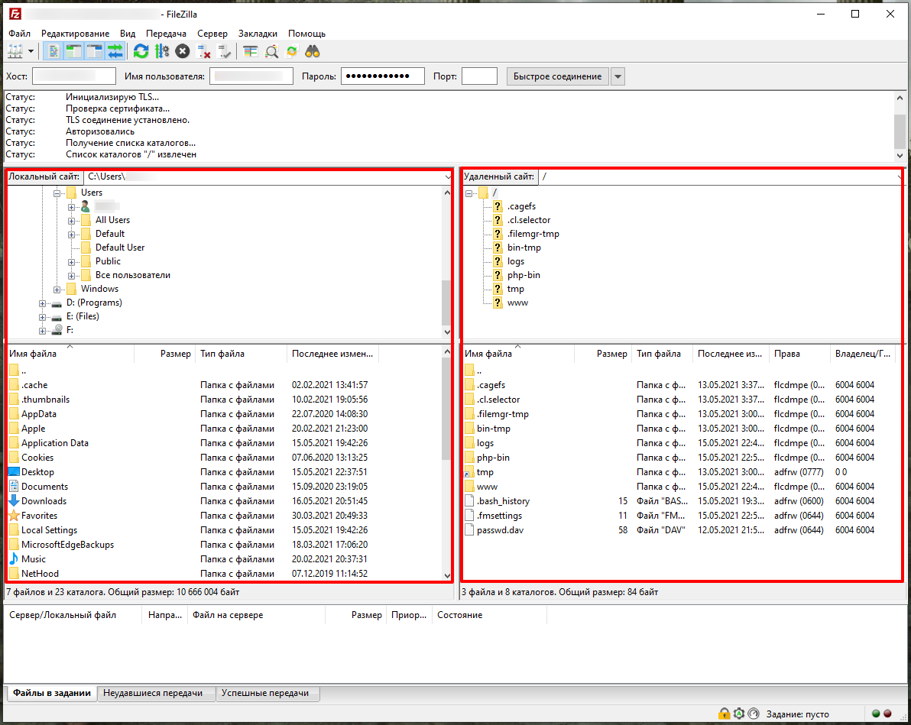Screen dimensions: 911x725
Task: Cancel current operation with the X icon
Action: click(x=182, y=51)
